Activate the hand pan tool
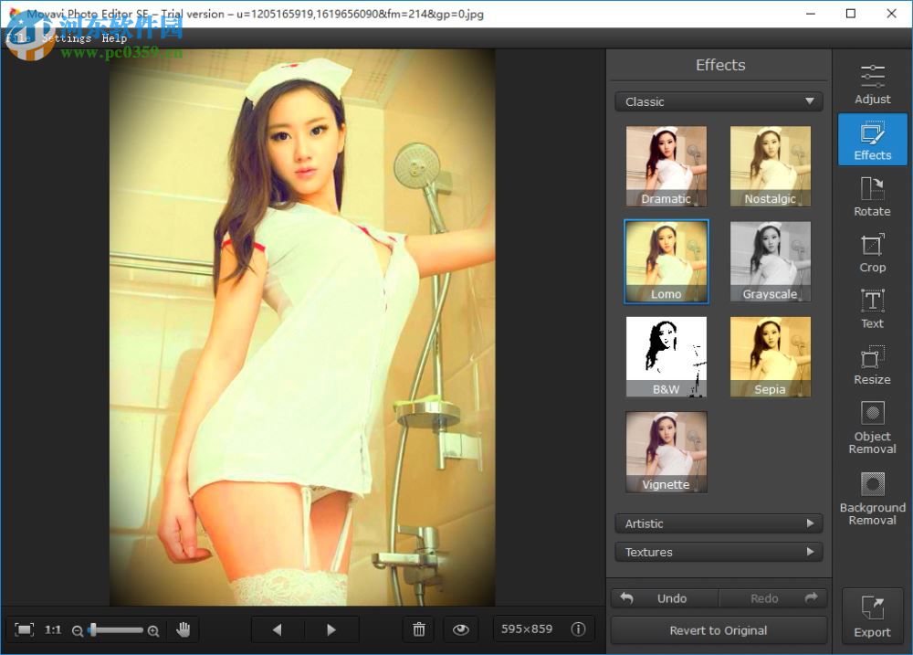913x655 pixels. [x=183, y=629]
